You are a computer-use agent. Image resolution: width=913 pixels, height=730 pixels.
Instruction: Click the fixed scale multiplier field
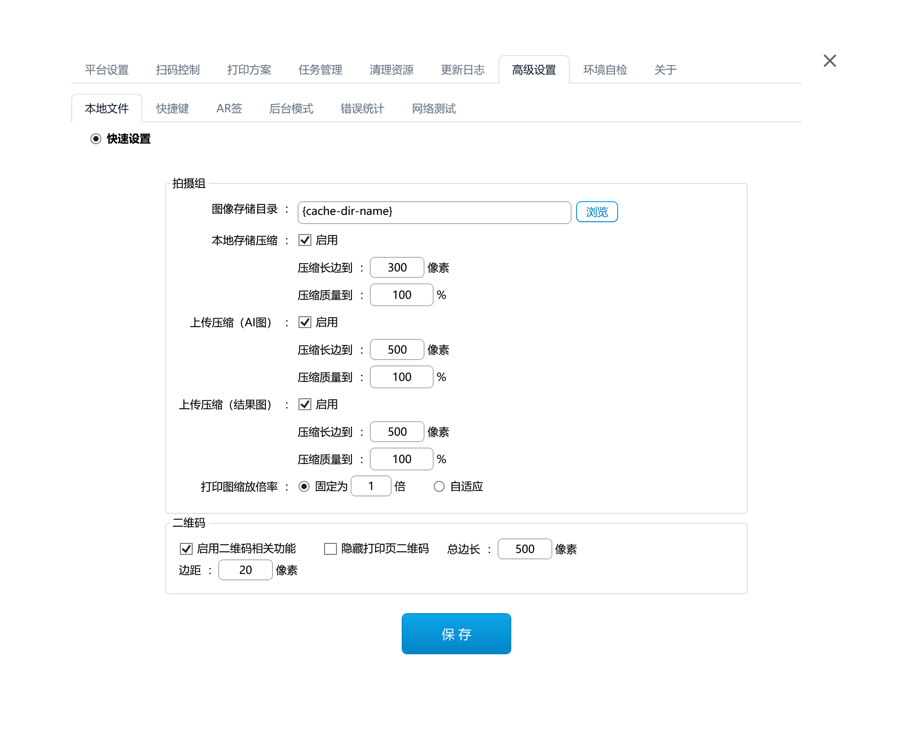click(371, 486)
